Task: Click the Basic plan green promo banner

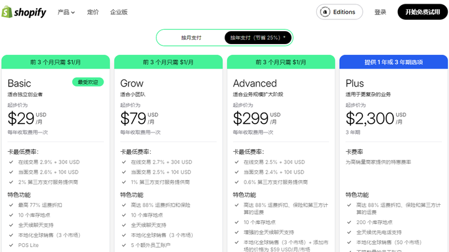Action: point(56,62)
